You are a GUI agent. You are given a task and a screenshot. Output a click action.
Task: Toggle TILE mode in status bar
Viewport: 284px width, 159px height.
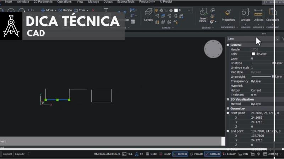click(128, 154)
